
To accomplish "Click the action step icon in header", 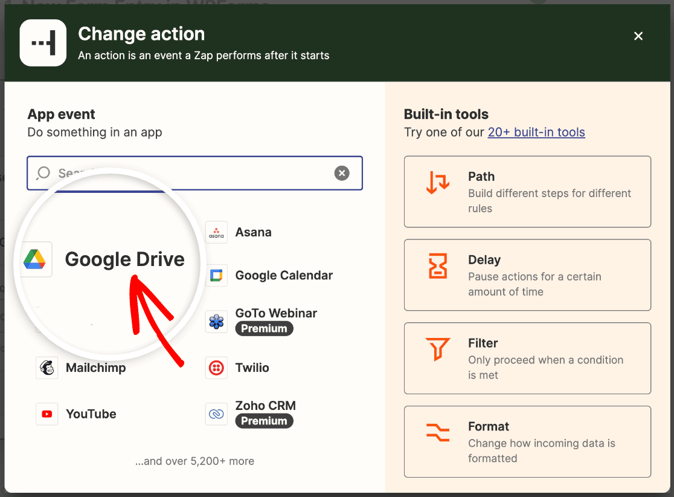I will pos(43,42).
